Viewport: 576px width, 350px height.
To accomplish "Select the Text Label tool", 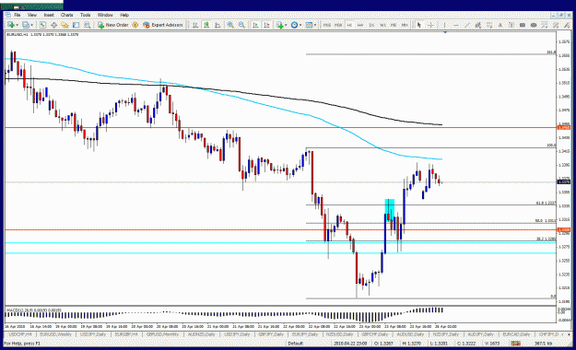I will 511,25.
